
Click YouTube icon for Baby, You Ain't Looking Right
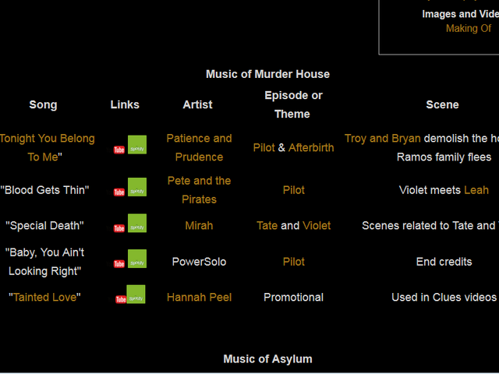119,264
